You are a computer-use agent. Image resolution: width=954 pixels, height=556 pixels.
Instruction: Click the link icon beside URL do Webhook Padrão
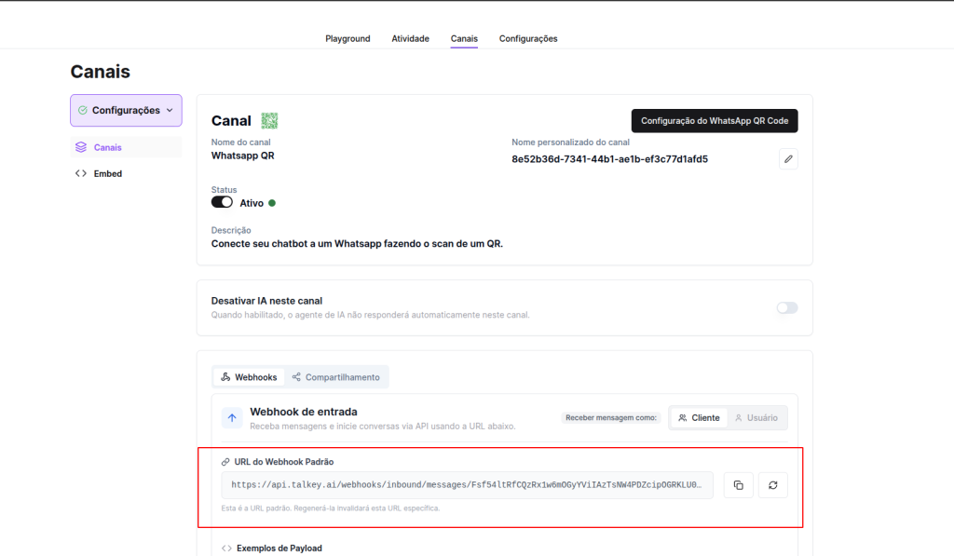click(x=225, y=462)
